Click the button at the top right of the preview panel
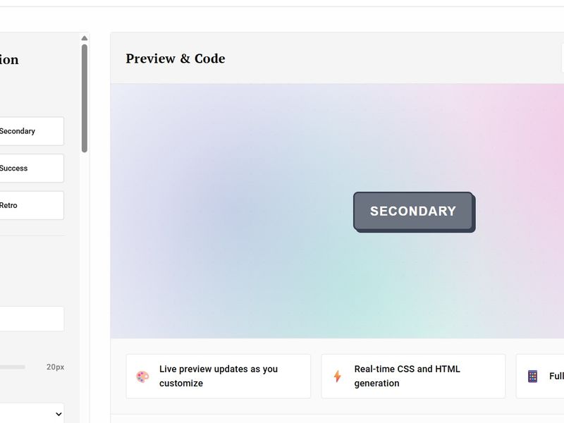 click(560, 59)
